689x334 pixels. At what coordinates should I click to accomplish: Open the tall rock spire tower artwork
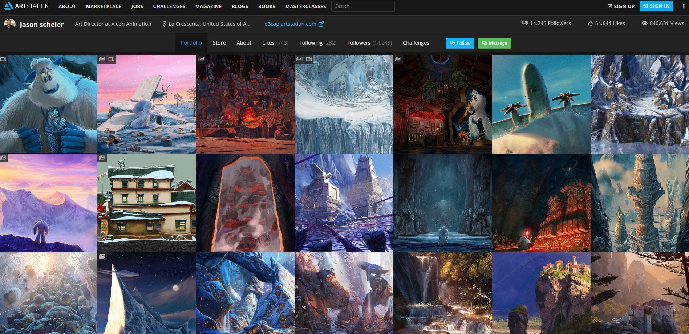(640, 203)
